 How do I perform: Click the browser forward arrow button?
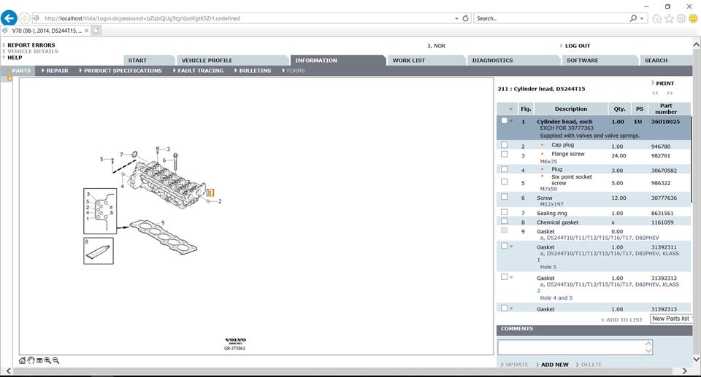click(24, 18)
